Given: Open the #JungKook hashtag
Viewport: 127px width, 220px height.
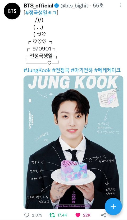Looking at the screenshot, I should click(37, 70).
